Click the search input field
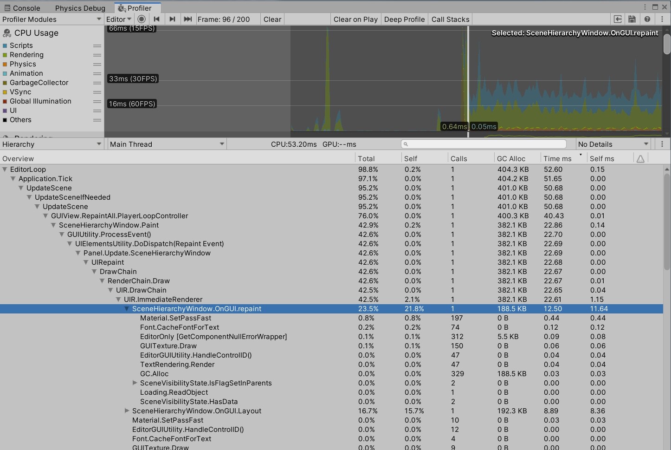 tap(484, 144)
